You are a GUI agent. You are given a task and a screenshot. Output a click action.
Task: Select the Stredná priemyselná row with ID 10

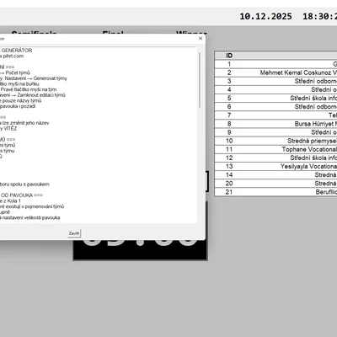275,141
